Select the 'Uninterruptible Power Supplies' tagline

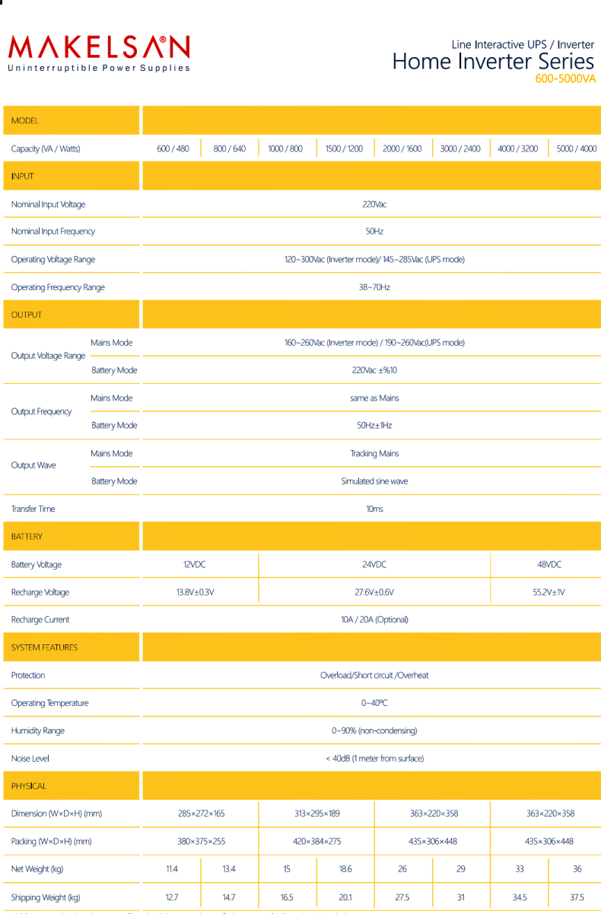99,69
